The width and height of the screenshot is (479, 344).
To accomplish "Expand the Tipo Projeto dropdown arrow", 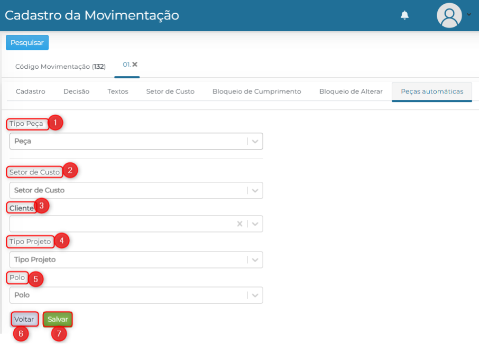I will click(x=255, y=260).
